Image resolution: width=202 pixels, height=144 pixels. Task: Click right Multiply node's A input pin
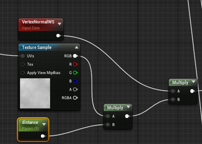click(x=173, y=91)
